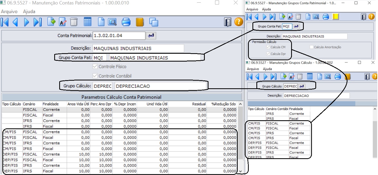The width and height of the screenshot is (378, 175).
Task: Select the DEP/FIS FISCAL Corrente row
Action: click(53, 154)
